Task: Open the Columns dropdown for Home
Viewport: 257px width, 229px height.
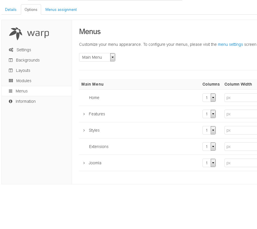Action: point(209,98)
